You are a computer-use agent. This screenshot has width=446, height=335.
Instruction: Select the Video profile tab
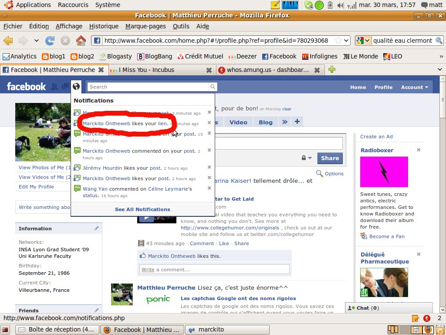tap(238, 122)
